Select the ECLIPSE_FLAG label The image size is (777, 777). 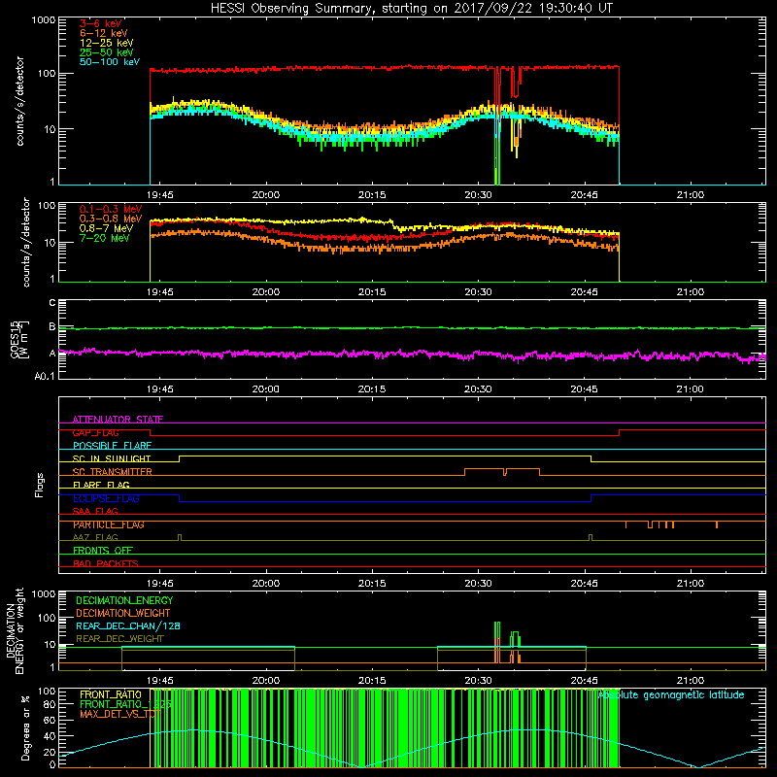click(x=106, y=498)
